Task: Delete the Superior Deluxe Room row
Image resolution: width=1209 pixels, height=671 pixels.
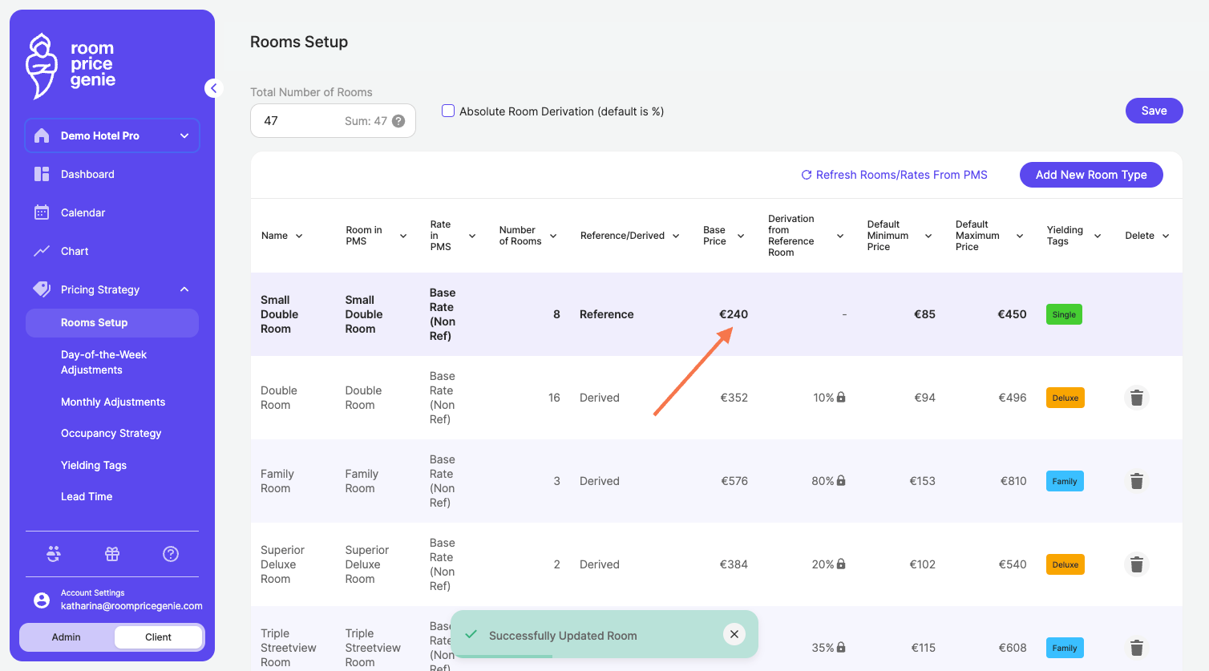Action: (1136, 564)
